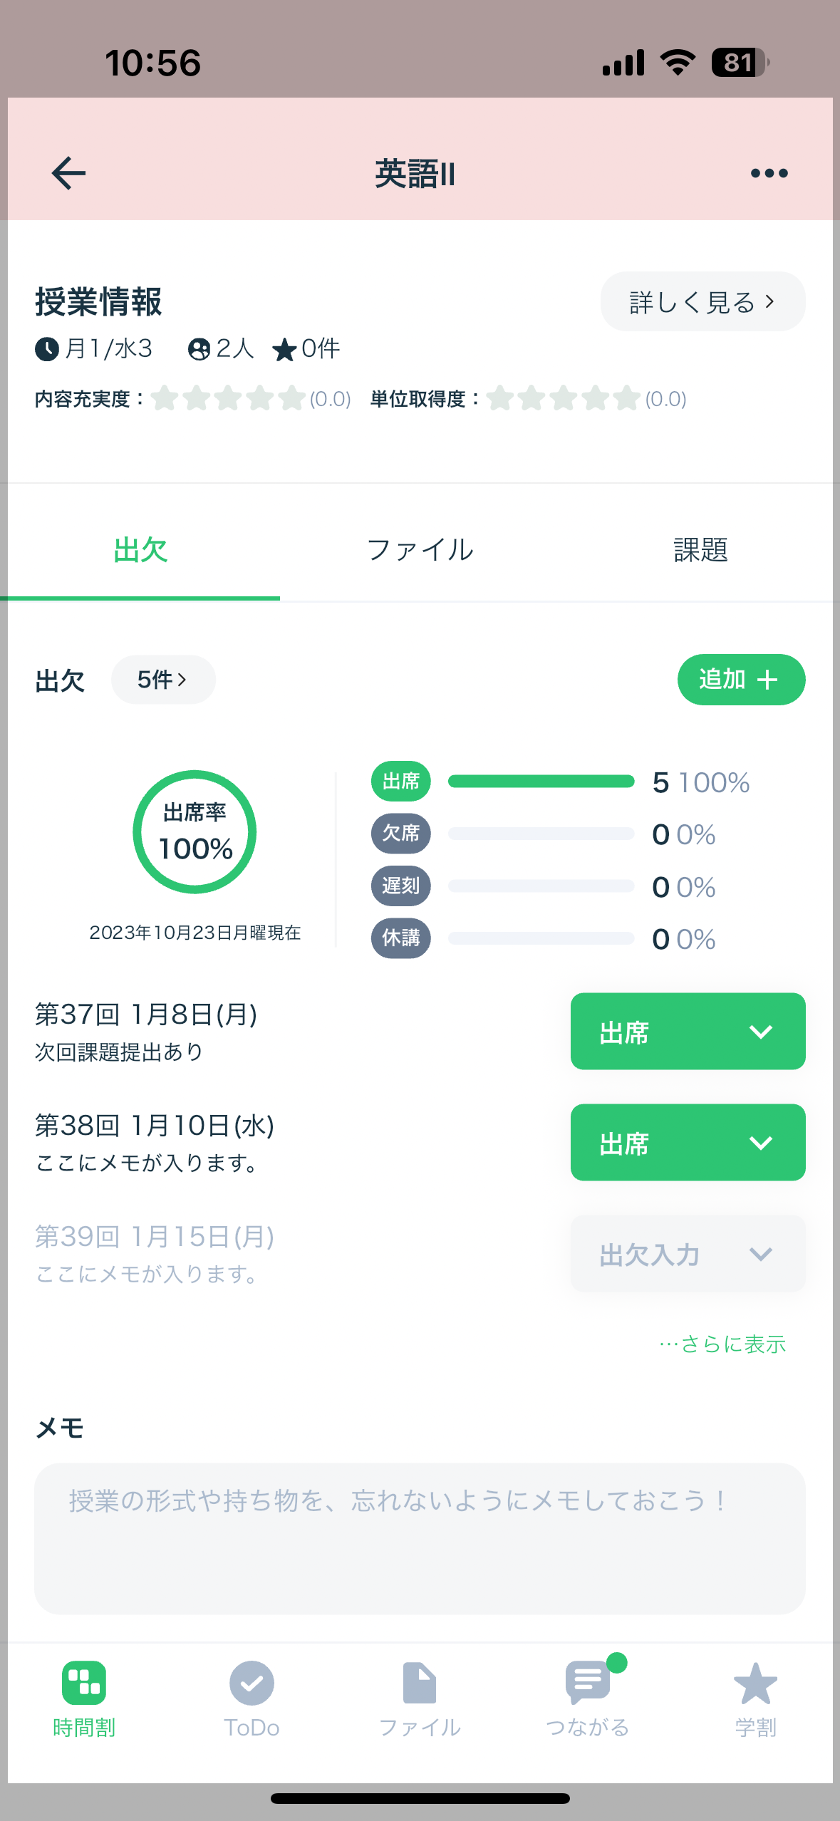Image resolution: width=840 pixels, height=1821 pixels.
Task: Focus the メモ text input field
Action: (420, 1539)
